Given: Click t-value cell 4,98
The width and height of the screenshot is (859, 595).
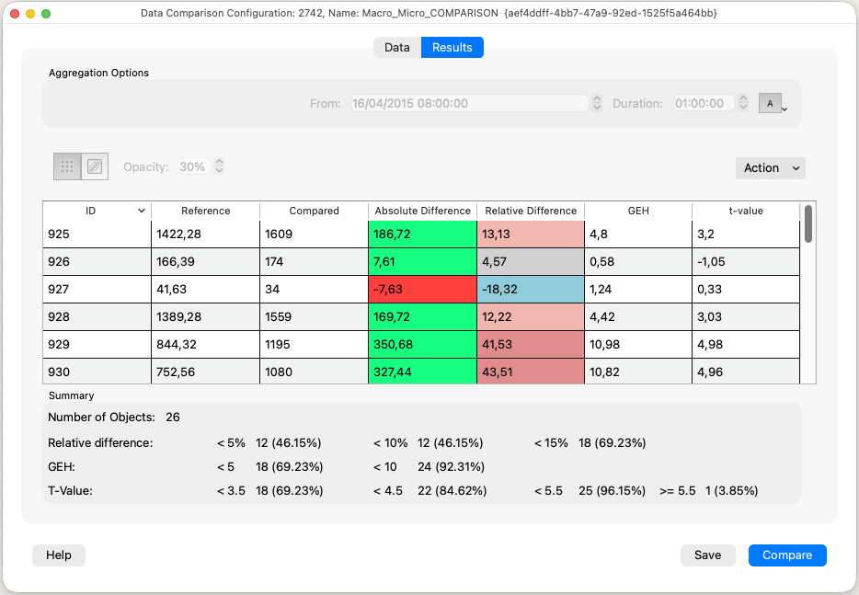Looking at the screenshot, I should tap(746, 344).
